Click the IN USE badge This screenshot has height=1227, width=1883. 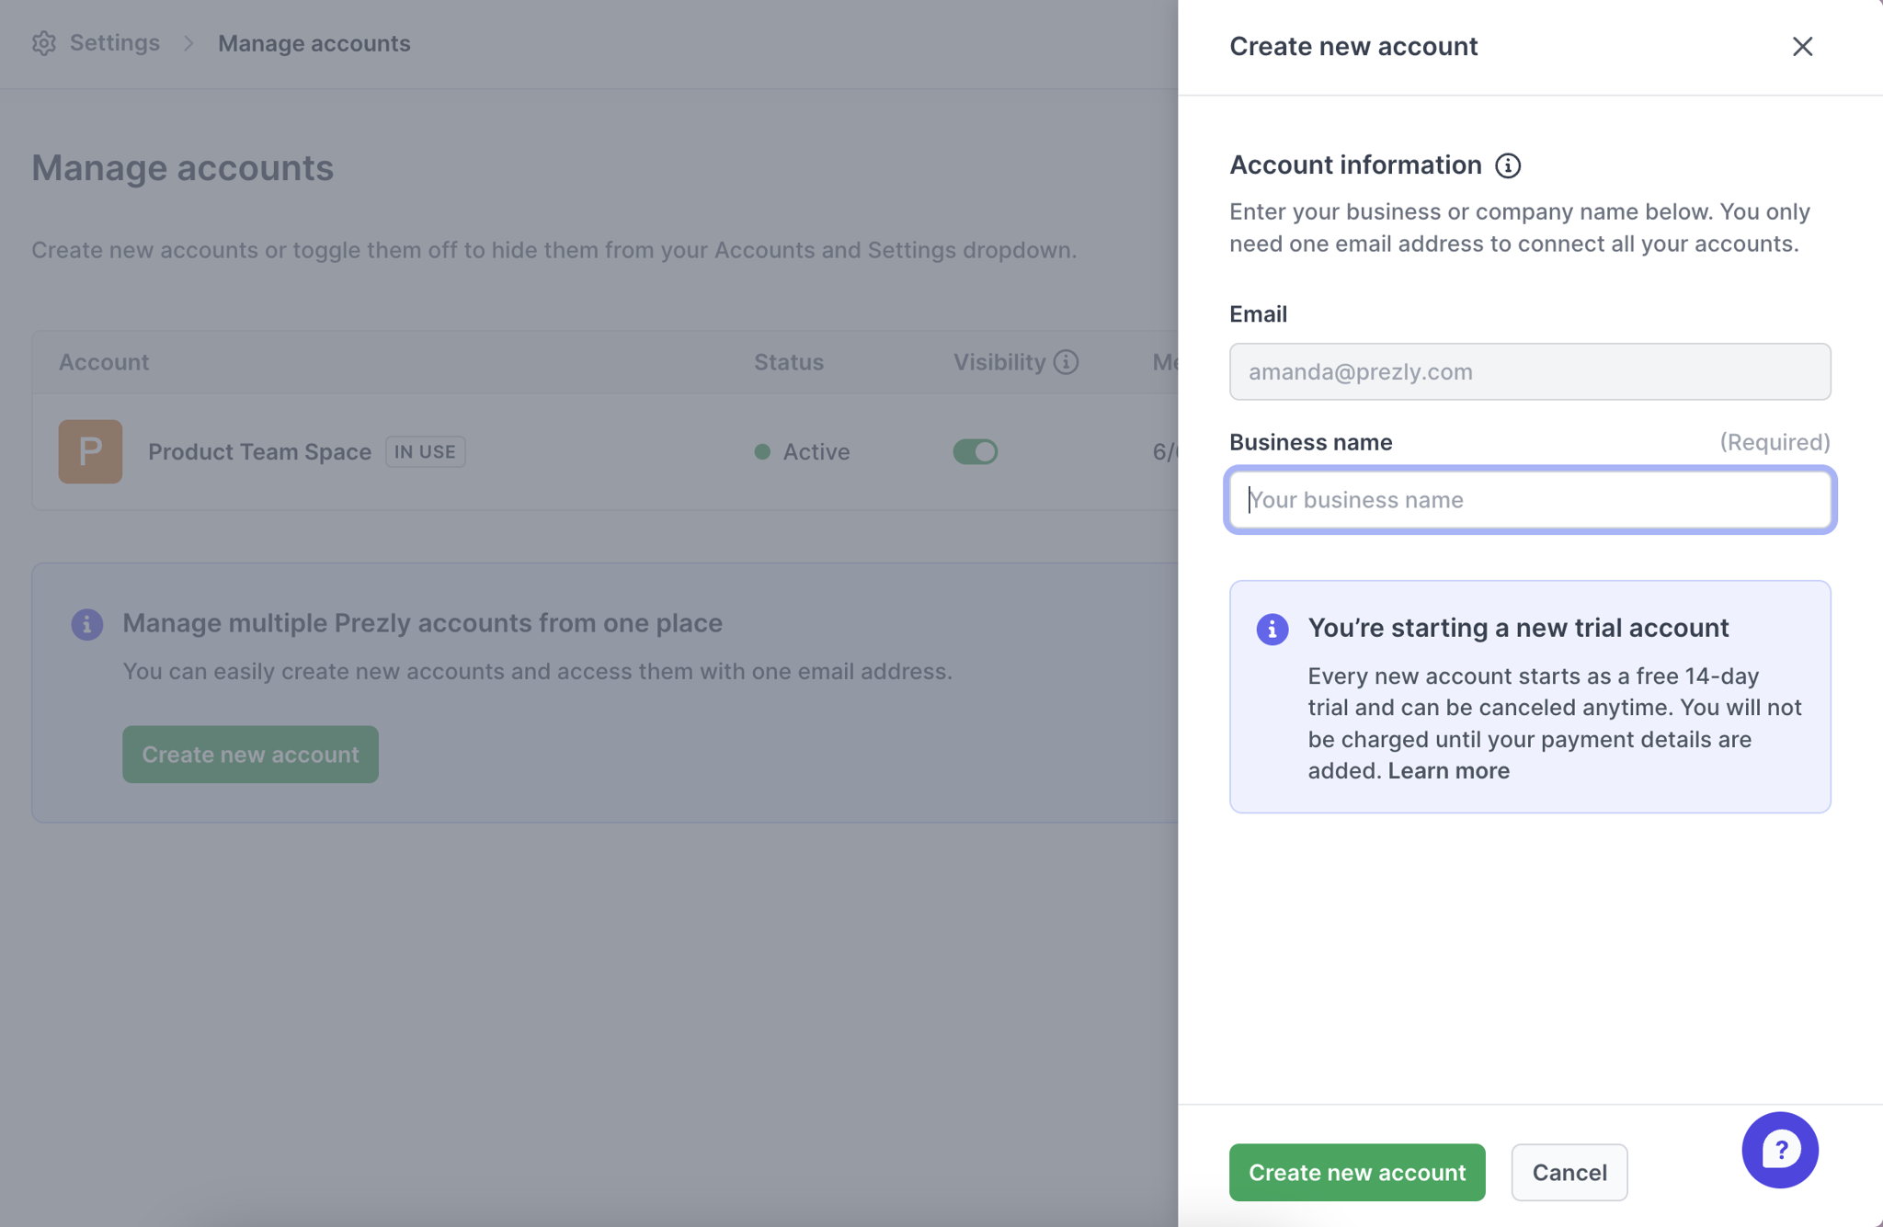click(425, 451)
